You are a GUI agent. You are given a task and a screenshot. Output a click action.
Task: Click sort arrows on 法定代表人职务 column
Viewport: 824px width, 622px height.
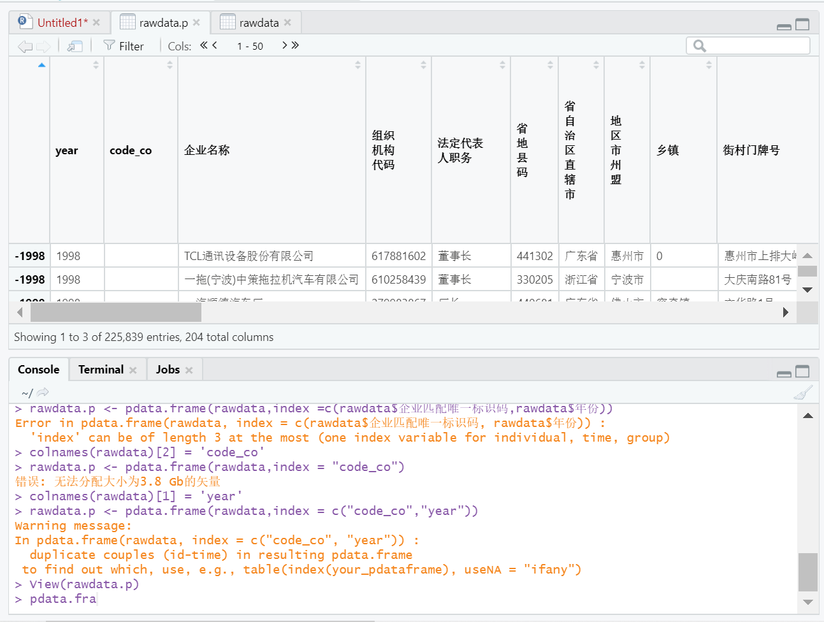[x=502, y=65]
